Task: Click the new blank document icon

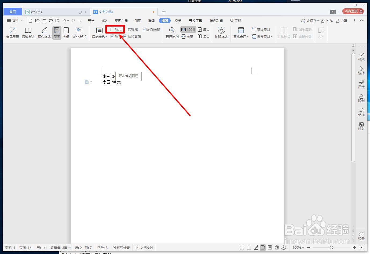Action: (31, 21)
